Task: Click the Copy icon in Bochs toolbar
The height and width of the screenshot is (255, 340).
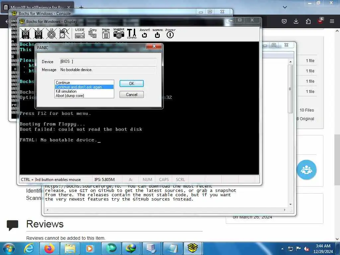Action: pyautogui.click(x=93, y=34)
